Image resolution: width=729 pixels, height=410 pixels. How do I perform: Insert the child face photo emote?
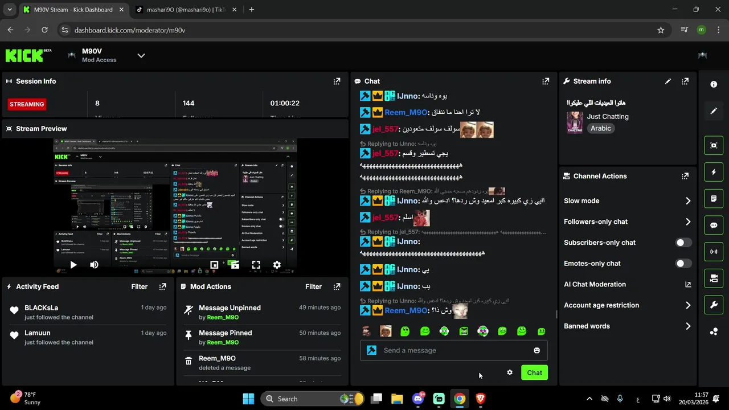[x=386, y=331]
